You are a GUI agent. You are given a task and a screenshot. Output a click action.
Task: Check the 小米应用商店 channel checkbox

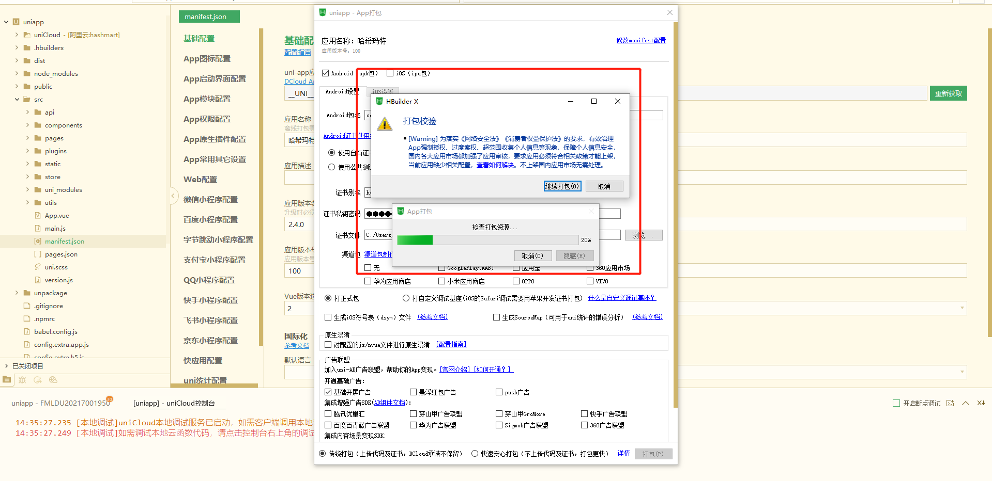click(441, 281)
